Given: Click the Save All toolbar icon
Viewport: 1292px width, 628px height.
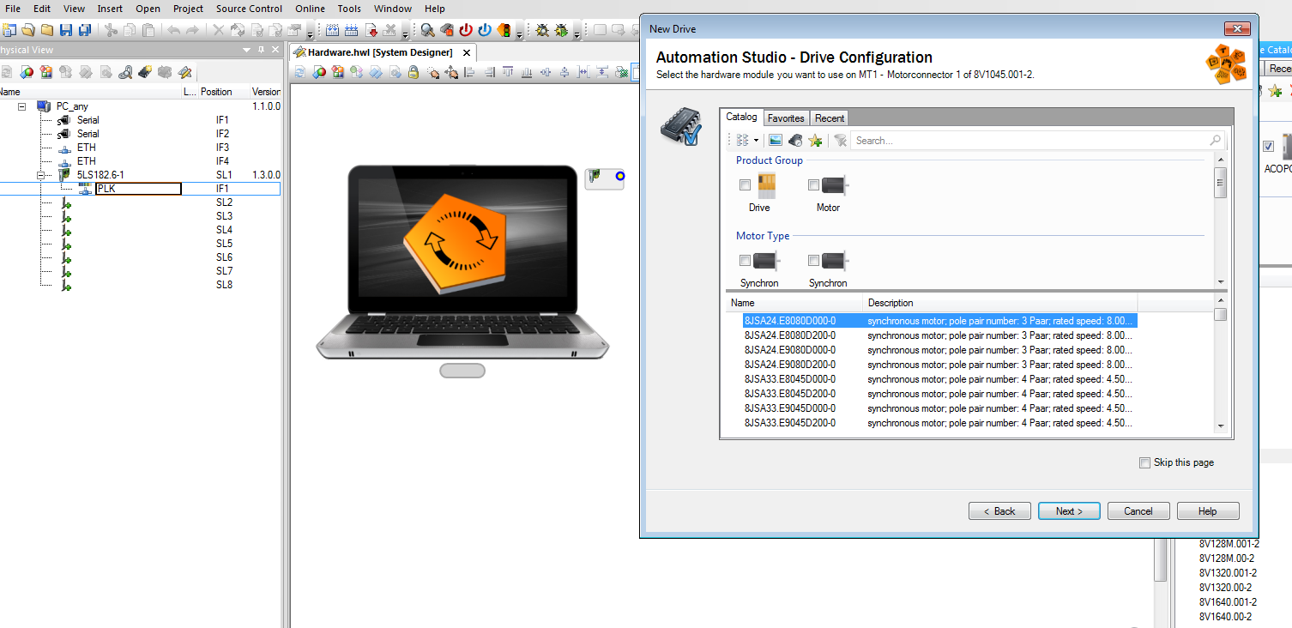Looking at the screenshot, I should click(x=85, y=30).
